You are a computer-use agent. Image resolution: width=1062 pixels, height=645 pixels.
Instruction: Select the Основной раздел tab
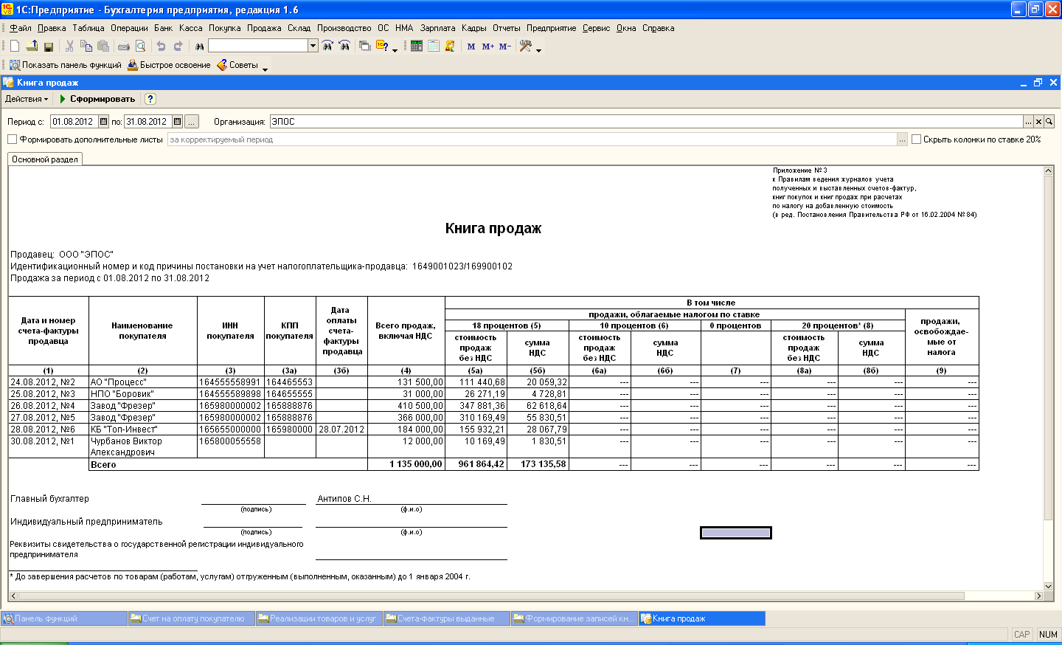point(45,159)
